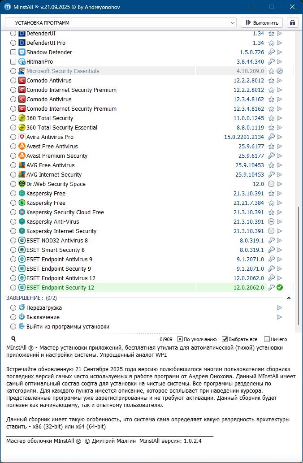Image resolution: width=303 pixels, height=463 pixels.
Task: Collapse the ЗАВЕРШЕНИЕ section arrow
Action: pos(289,298)
